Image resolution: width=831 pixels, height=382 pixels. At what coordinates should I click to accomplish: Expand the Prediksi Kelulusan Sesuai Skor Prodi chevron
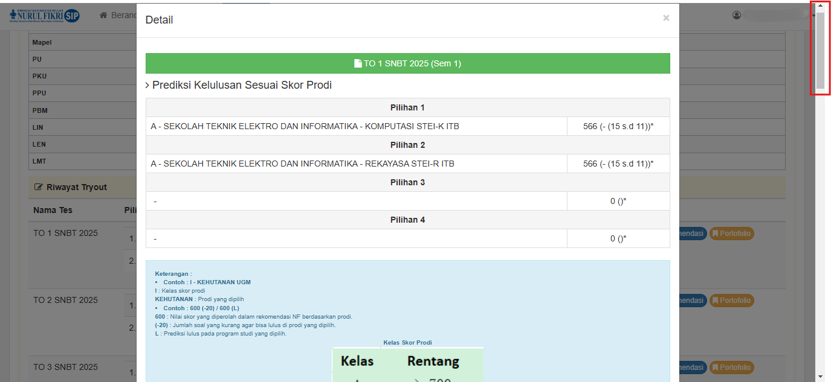point(147,86)
